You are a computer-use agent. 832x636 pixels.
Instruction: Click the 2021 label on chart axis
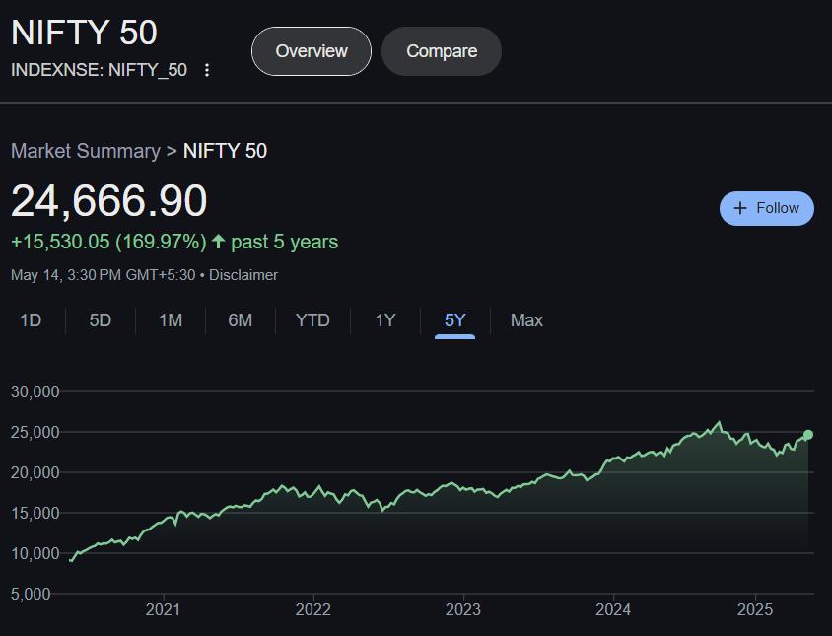click(163, 609)
